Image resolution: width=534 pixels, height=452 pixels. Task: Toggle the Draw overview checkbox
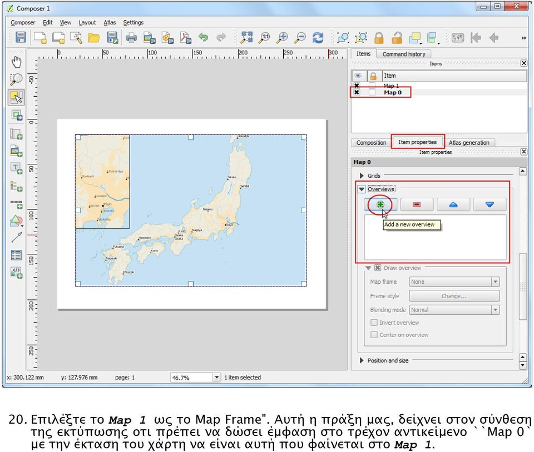(x=378, y=268)
